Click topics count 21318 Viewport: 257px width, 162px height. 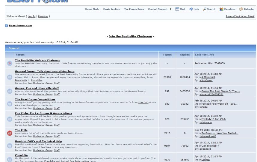[x=167, y=77]
